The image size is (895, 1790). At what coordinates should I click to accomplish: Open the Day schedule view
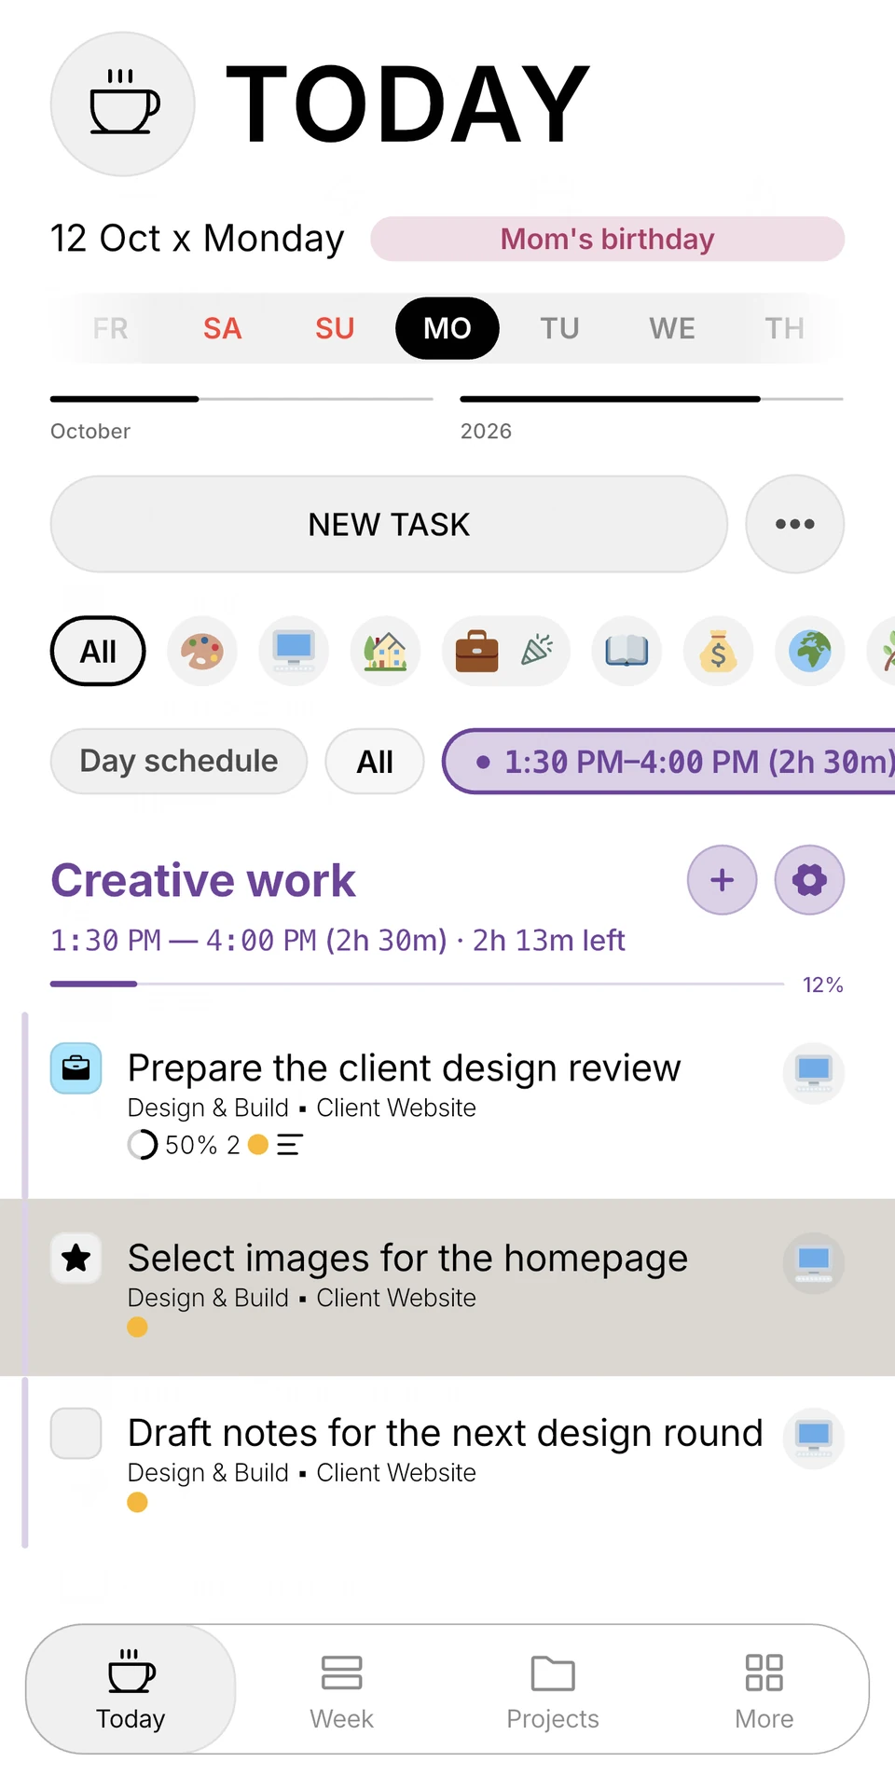(179, 761)
